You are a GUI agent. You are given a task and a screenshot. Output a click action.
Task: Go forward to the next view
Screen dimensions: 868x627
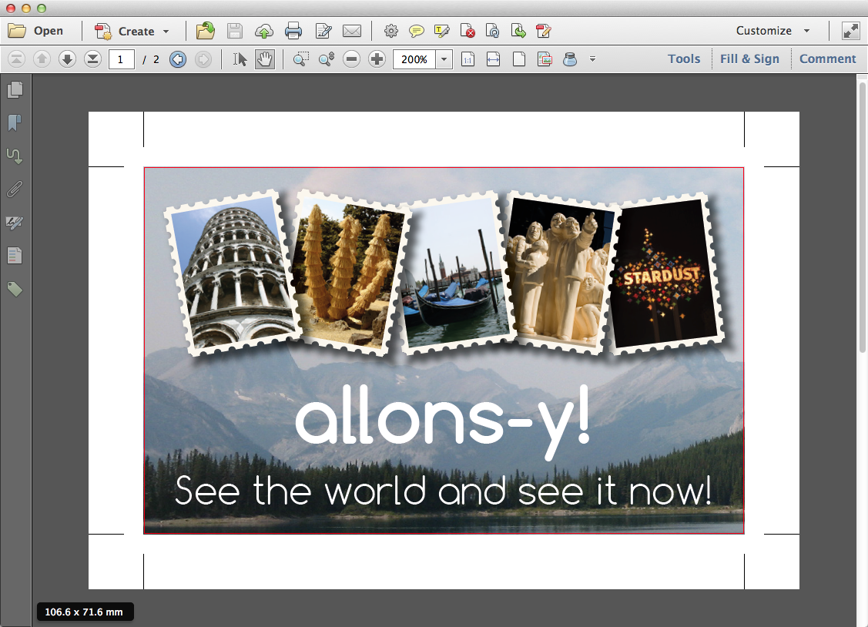[203, 59]
